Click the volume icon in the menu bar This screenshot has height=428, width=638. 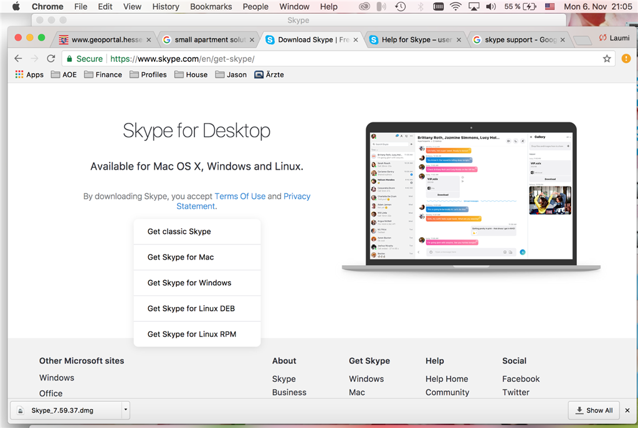(491, 6)
